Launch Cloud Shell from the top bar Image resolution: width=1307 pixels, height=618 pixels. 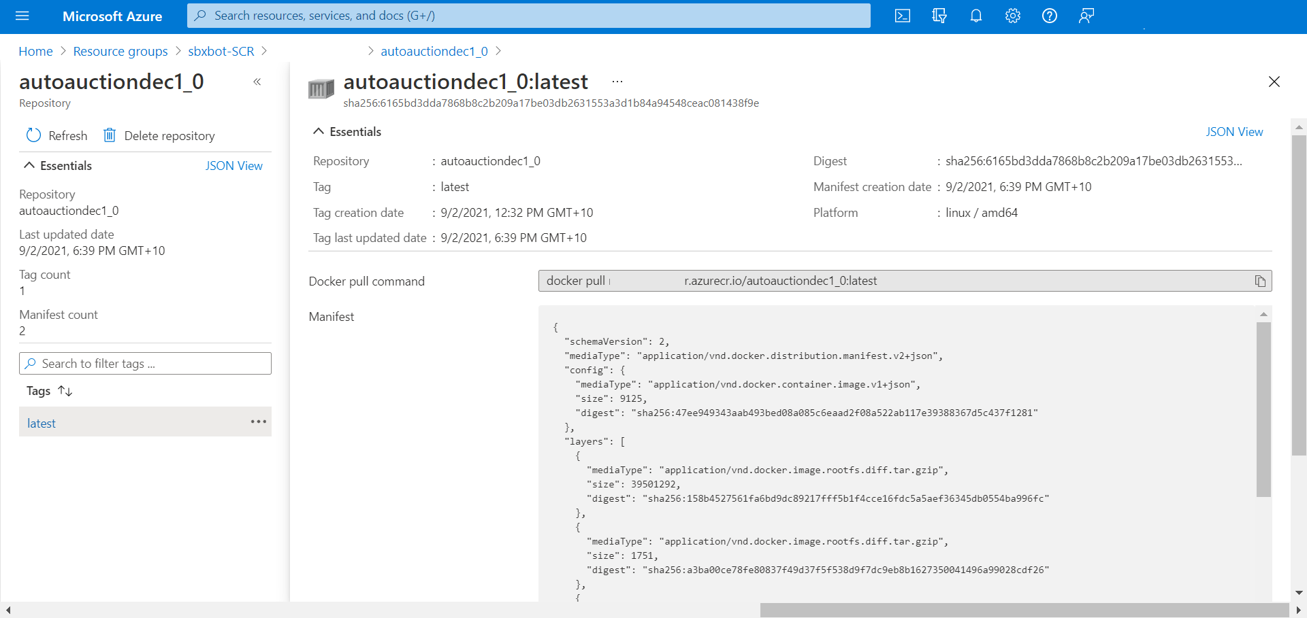point(902,16)
